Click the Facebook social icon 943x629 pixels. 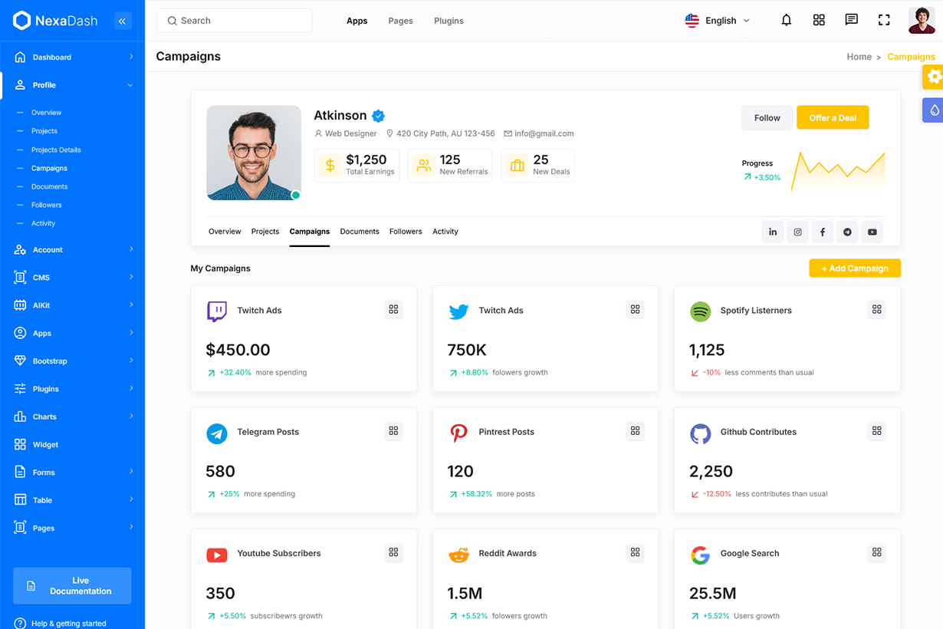click(x=823, y=232)
